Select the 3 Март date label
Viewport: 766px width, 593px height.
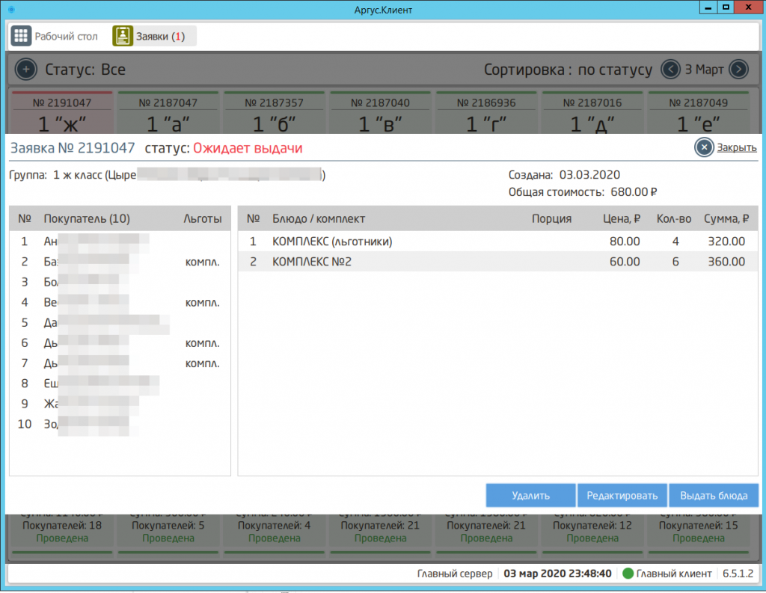(704, 70)
